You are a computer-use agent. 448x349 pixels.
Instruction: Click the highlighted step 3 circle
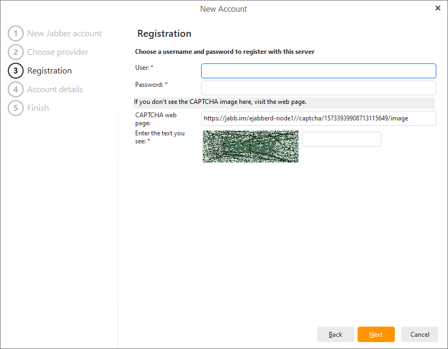[x=15, y=71]
